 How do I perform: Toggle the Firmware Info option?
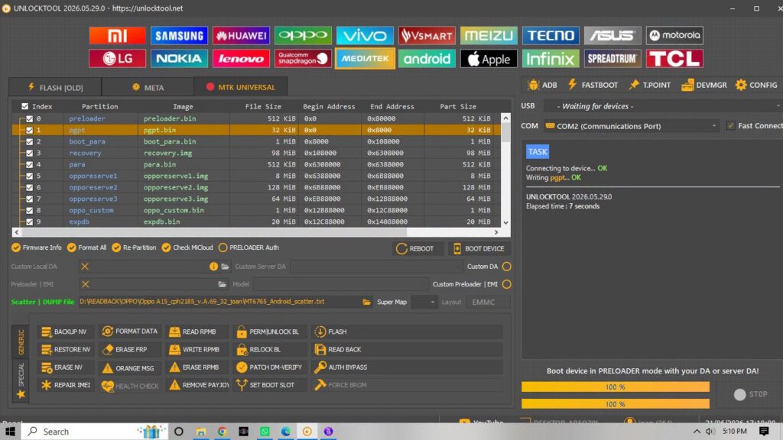[x=36, y=247]
